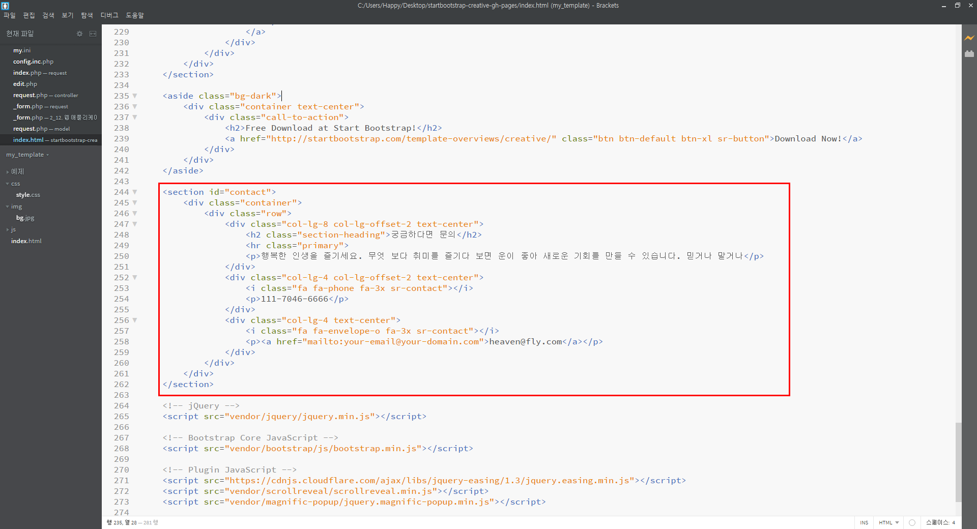This screenshot has height=529, width=977.
Task: Start Live Preview with lightning bolt icon
Action: tap(969, 38)
